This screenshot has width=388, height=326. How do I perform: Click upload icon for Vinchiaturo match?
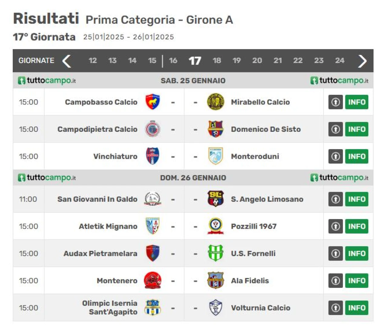click(x=335, y=156)
